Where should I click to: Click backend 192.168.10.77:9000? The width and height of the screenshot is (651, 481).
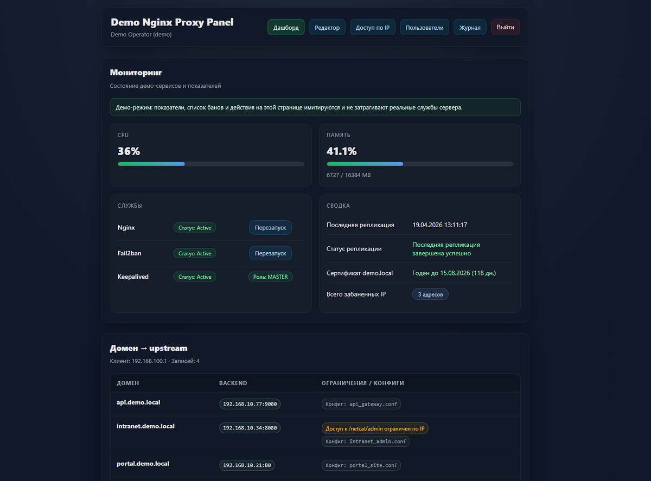tap(250, 404)
